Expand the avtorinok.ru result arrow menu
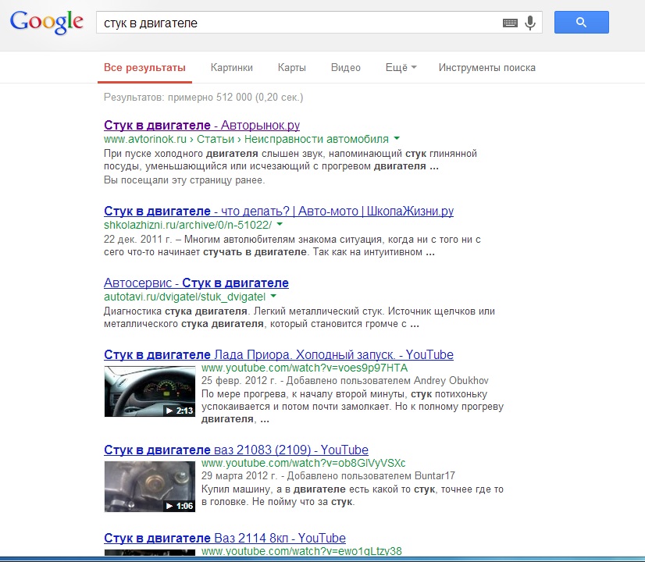645x562 pixels. point(397,139)
